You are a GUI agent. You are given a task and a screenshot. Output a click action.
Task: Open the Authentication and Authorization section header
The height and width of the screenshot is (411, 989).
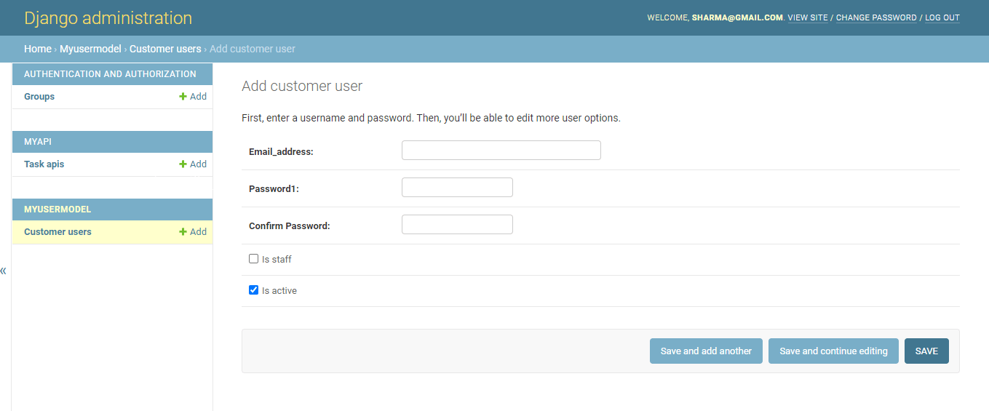(x=110, y=74)
